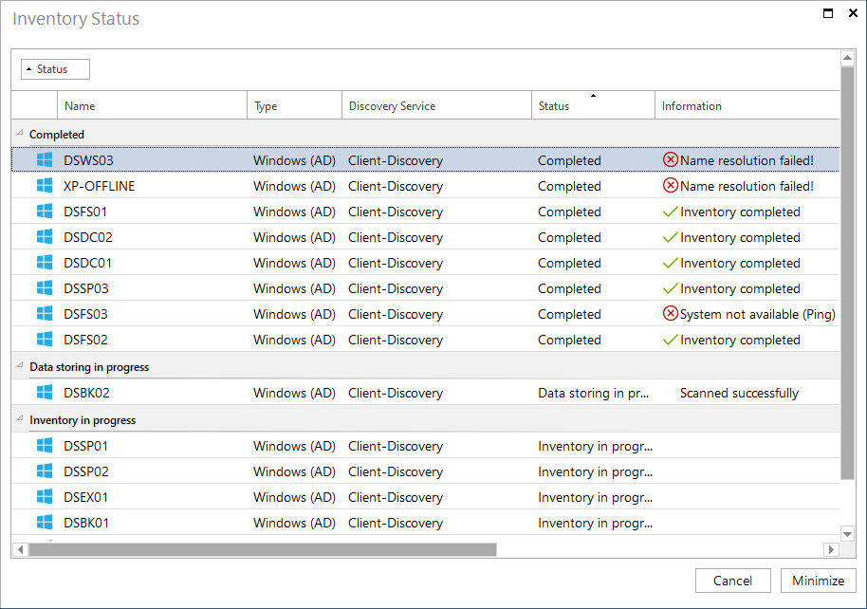Screen dimensions: 867x609
Task: Select the DSDC01 name cell
Action: pyautogui.click(x=87, y=263)
